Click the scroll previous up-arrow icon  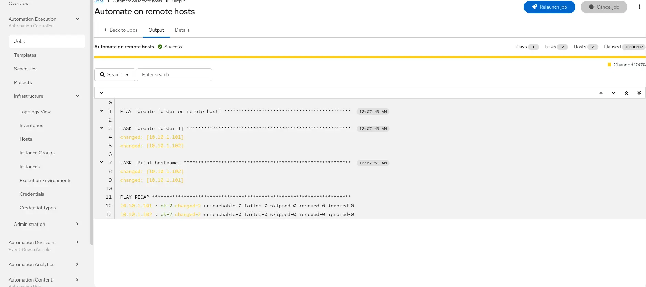tap(601, 93)
